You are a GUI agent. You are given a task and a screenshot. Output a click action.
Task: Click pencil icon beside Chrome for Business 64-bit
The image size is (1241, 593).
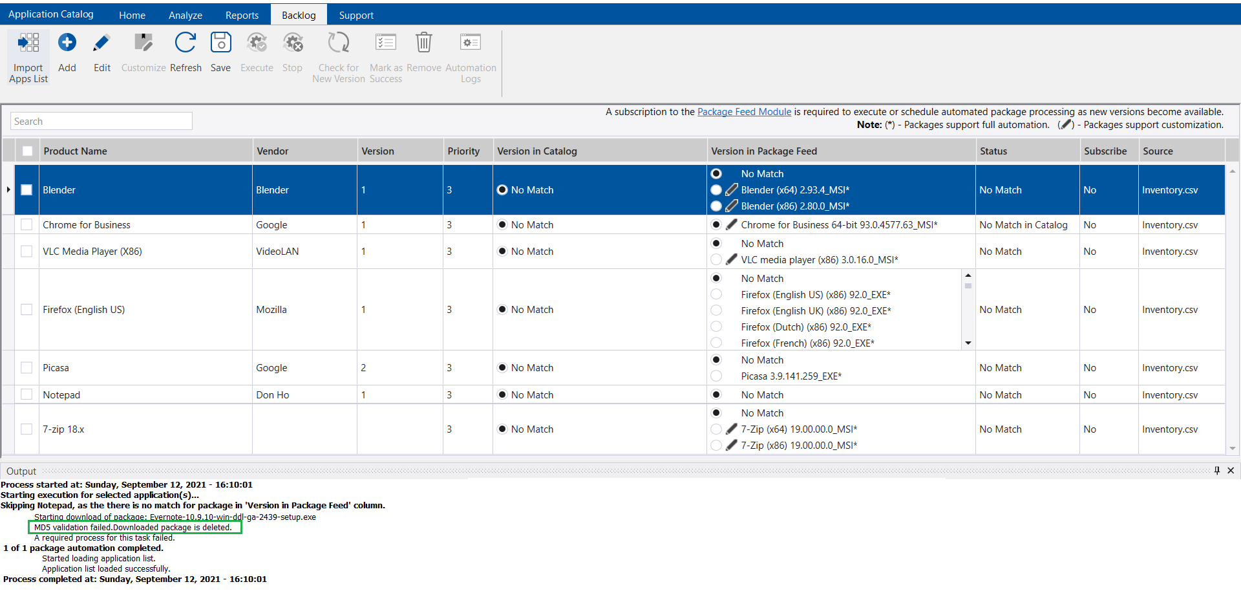(732, 224)
